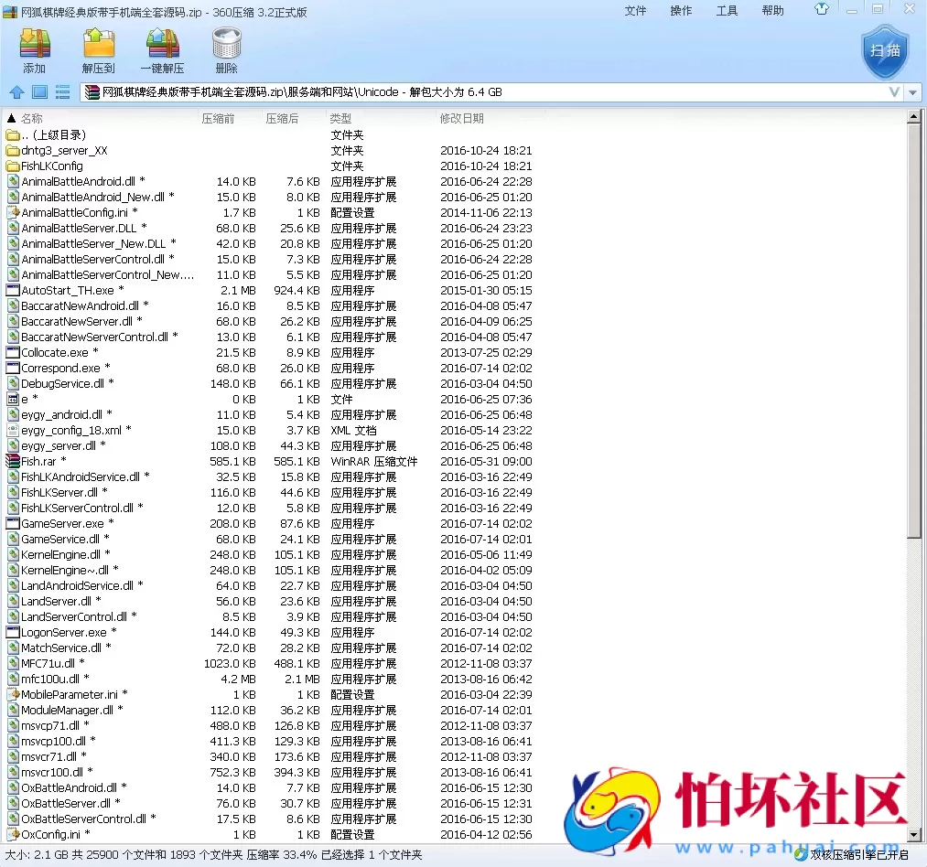The height and width of the screenshot is (867, 927).
Task: Toggle the list view icon near address bar
Action: tap(61, 91)
